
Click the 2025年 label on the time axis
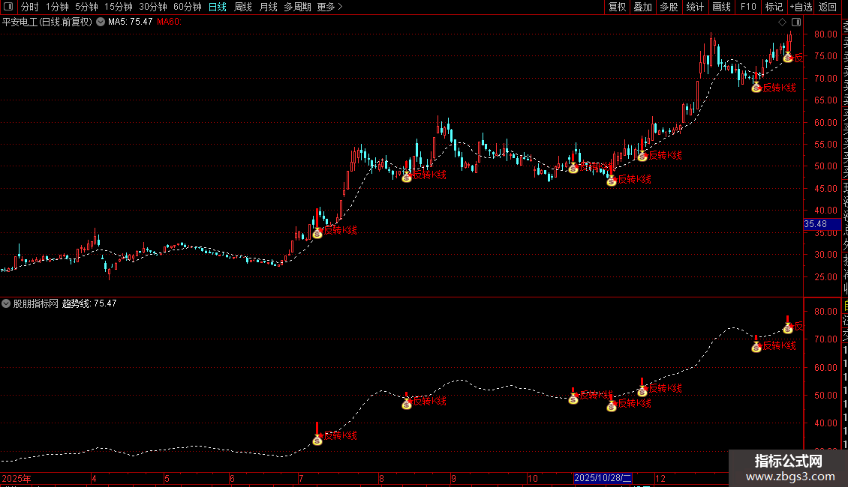pos(17,478)
